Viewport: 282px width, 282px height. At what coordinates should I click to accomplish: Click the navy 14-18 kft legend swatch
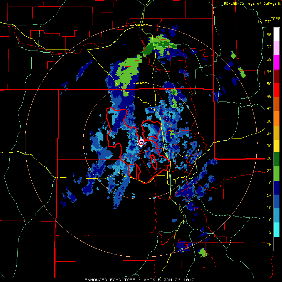pyautogui.click(x=277, y=188)
